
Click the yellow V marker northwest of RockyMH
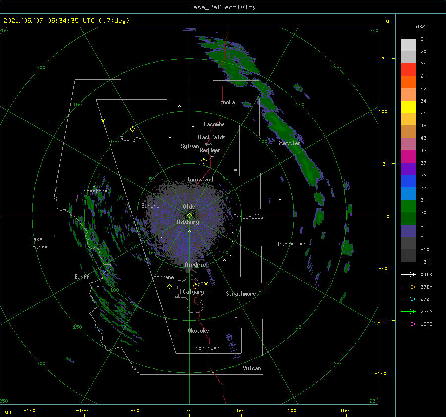pyautogui.click(x=103, y=121)
